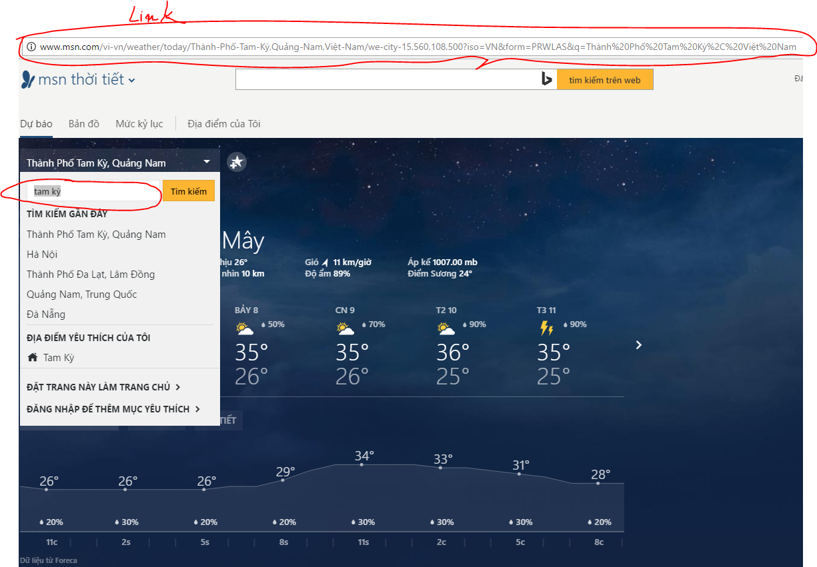The width and height of the screenshot is (817, 567).
Task: Click the site info icon in address bar
Action: pos(31,47)
